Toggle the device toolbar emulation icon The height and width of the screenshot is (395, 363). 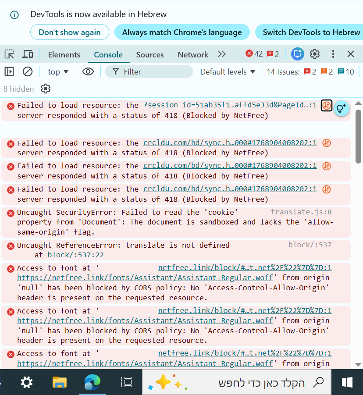pyautogui.click(x=28, y=54)
